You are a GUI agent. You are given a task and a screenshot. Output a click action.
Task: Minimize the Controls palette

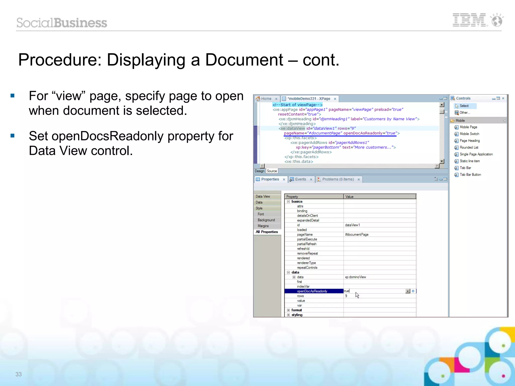[x=494, y=99]
